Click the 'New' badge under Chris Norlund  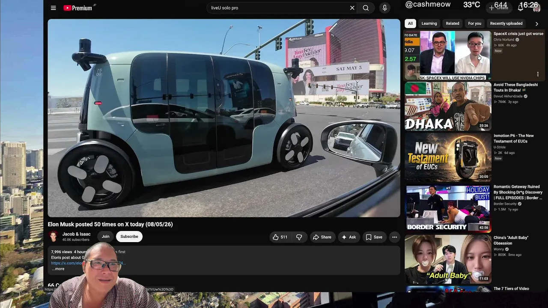pos(498,51)
